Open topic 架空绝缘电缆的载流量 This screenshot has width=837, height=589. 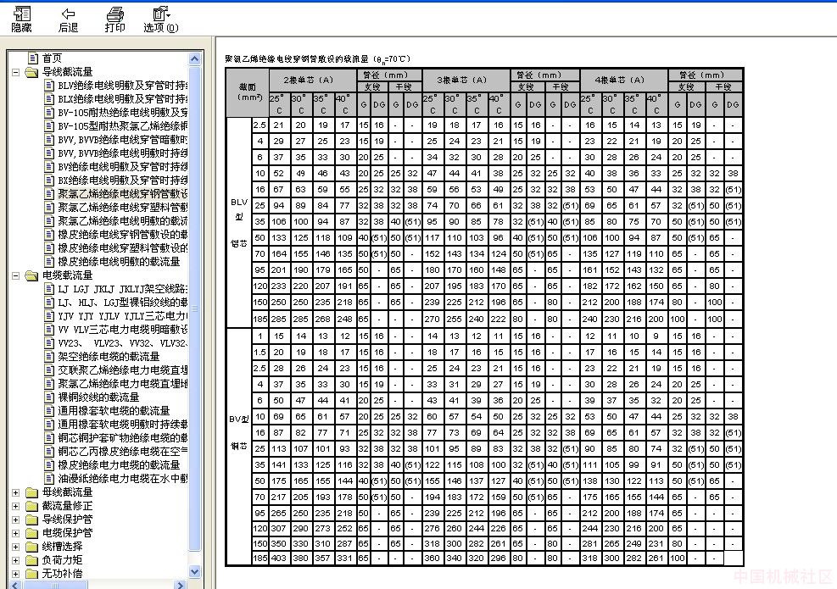point(109,357)
